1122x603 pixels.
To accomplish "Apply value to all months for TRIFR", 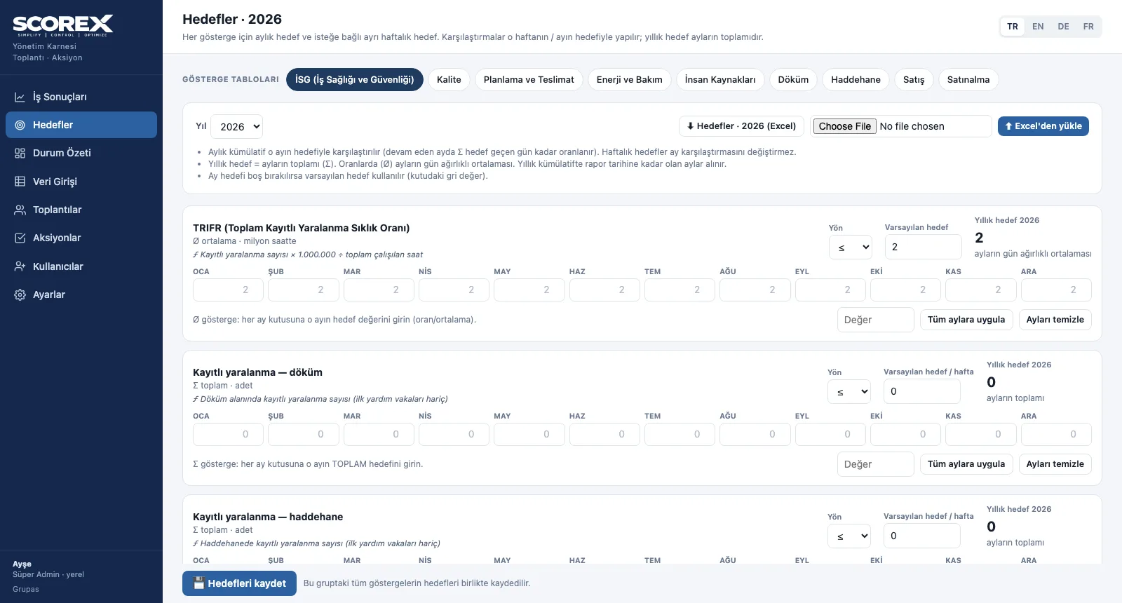I will [x=966, y=320].
